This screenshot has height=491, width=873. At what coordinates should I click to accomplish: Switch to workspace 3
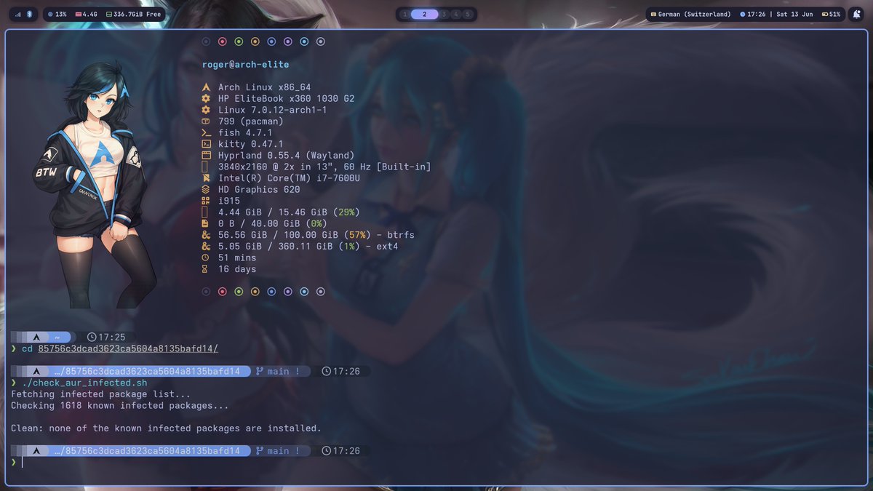point(444,14)
